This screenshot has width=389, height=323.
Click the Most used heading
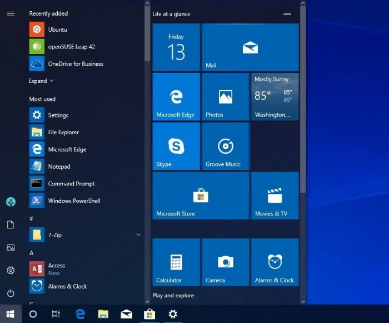pyautogui.click(x=42, y=99)
